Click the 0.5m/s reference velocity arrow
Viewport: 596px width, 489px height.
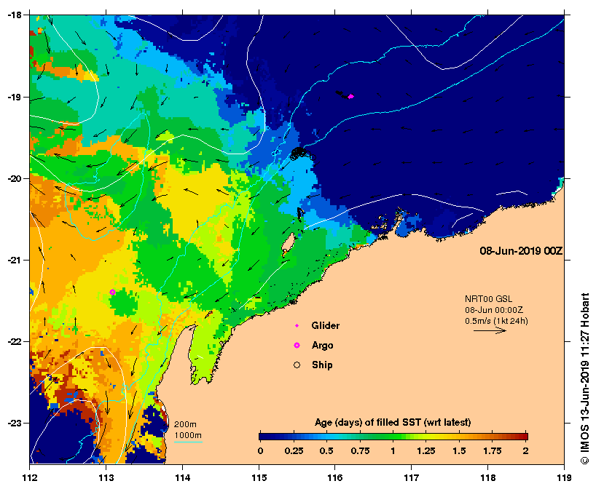[x=490, y=330]
